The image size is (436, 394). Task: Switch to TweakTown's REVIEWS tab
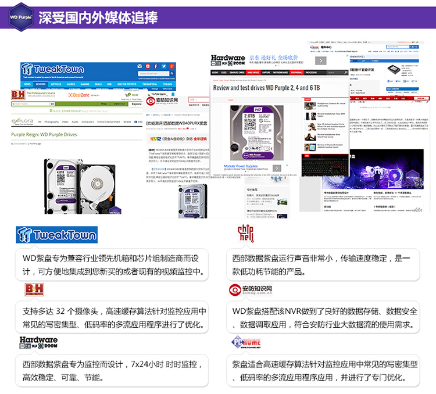pyautogui.click(x=41, y=84)
